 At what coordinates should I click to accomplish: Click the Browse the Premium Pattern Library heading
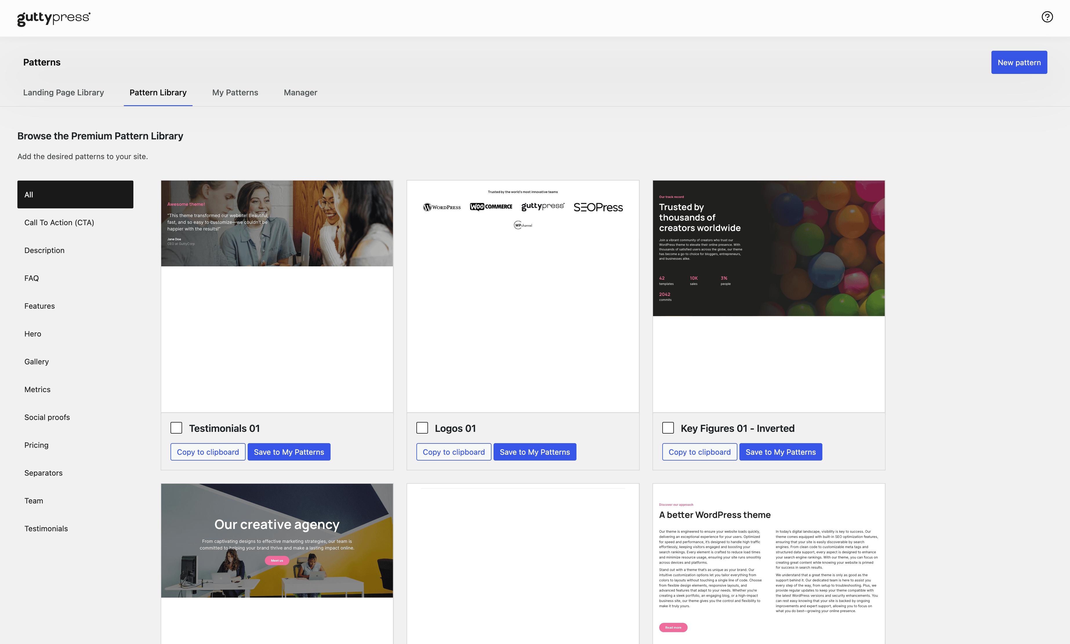[x=100, y=136]
